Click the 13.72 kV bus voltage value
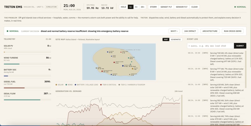The image size is (251, 126). point(107,8)
